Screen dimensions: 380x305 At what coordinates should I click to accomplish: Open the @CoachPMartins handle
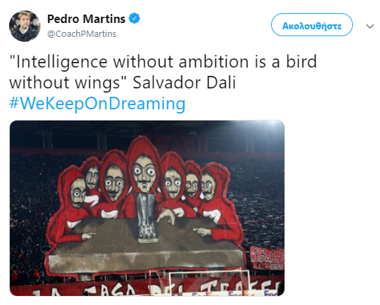pos(82,34)
